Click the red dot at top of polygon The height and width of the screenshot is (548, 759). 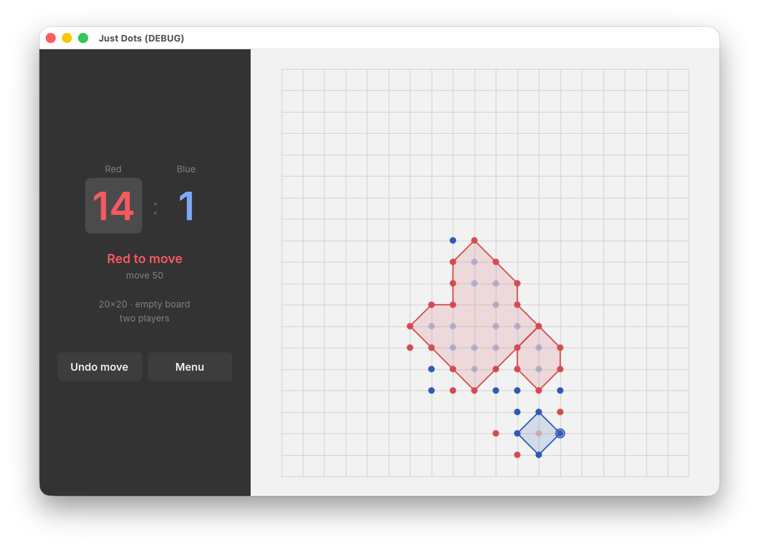pyautogui.click(x=474, y=240)
